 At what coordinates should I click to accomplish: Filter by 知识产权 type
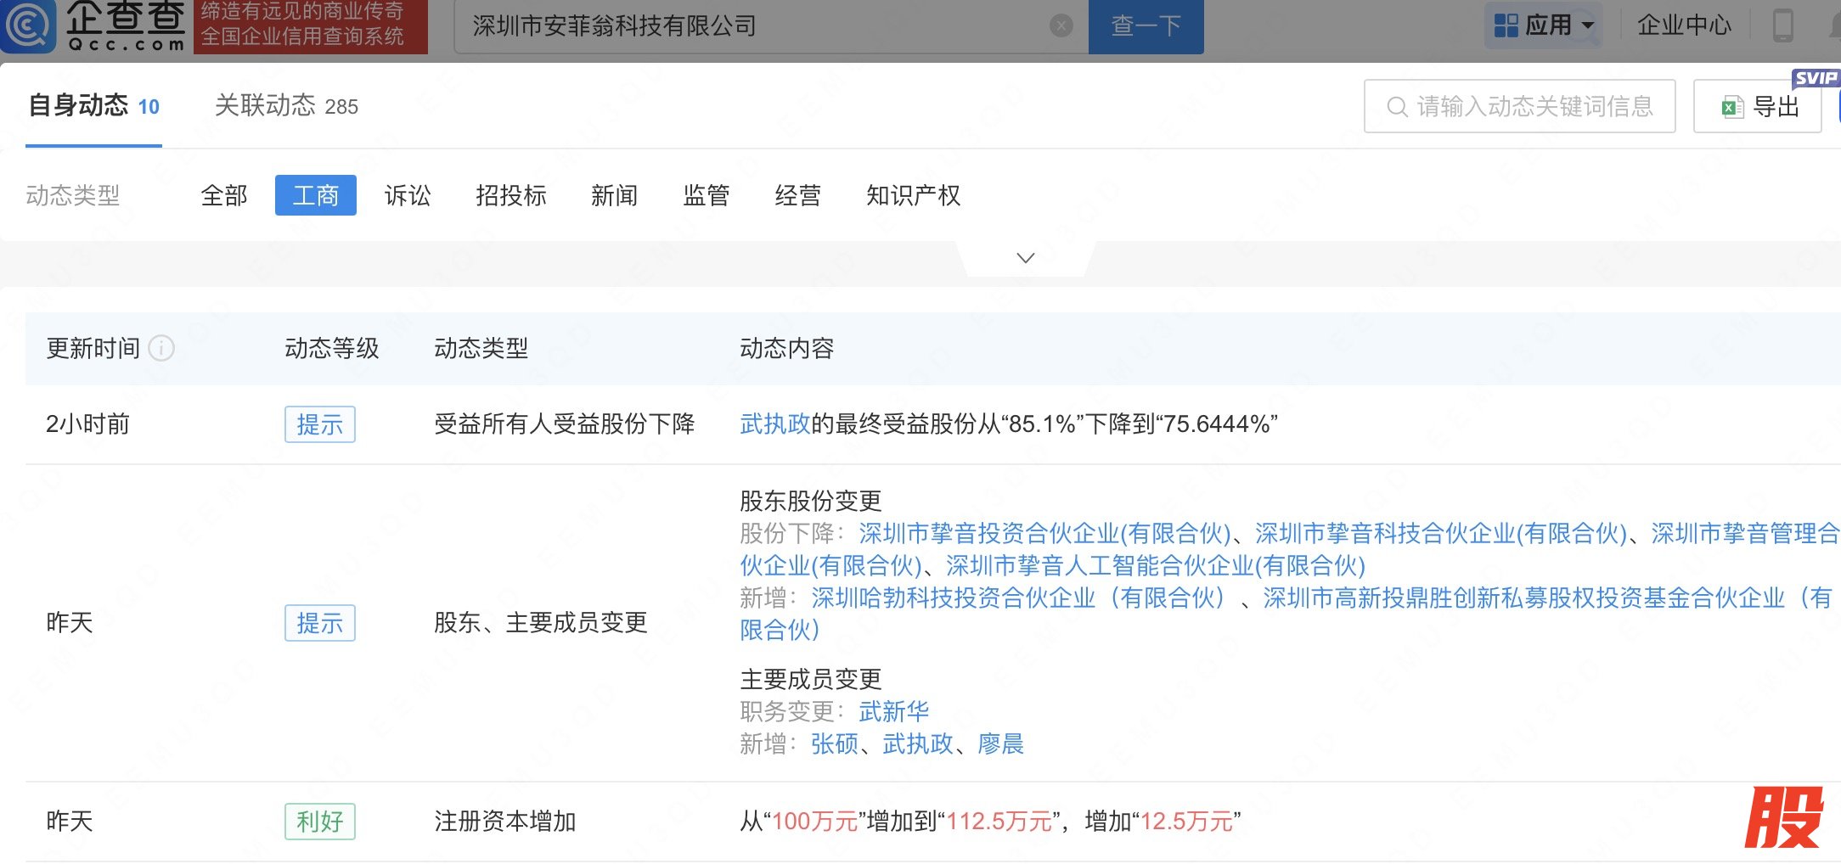[x=913, y=196]
